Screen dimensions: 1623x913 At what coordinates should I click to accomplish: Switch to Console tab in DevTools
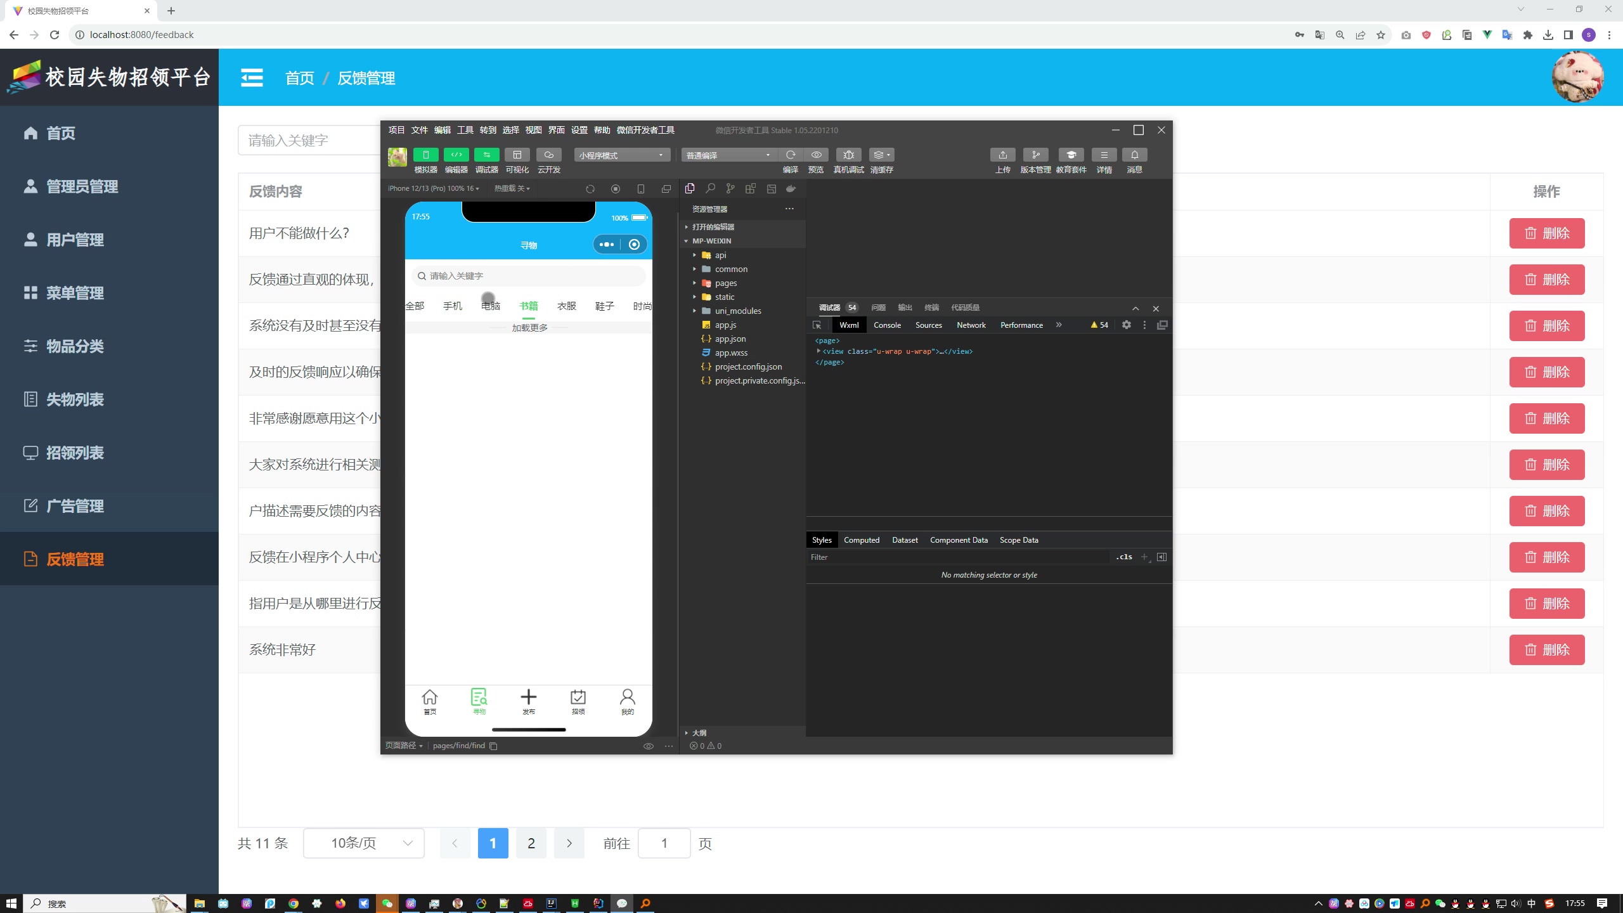tap(886, 325)
